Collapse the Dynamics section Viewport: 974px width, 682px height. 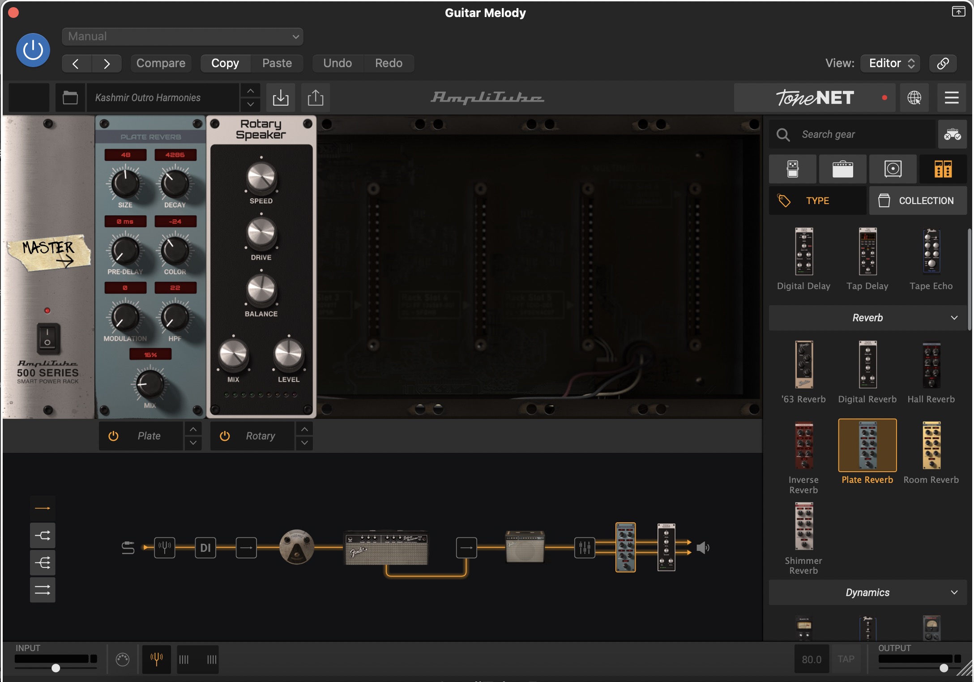867,592
